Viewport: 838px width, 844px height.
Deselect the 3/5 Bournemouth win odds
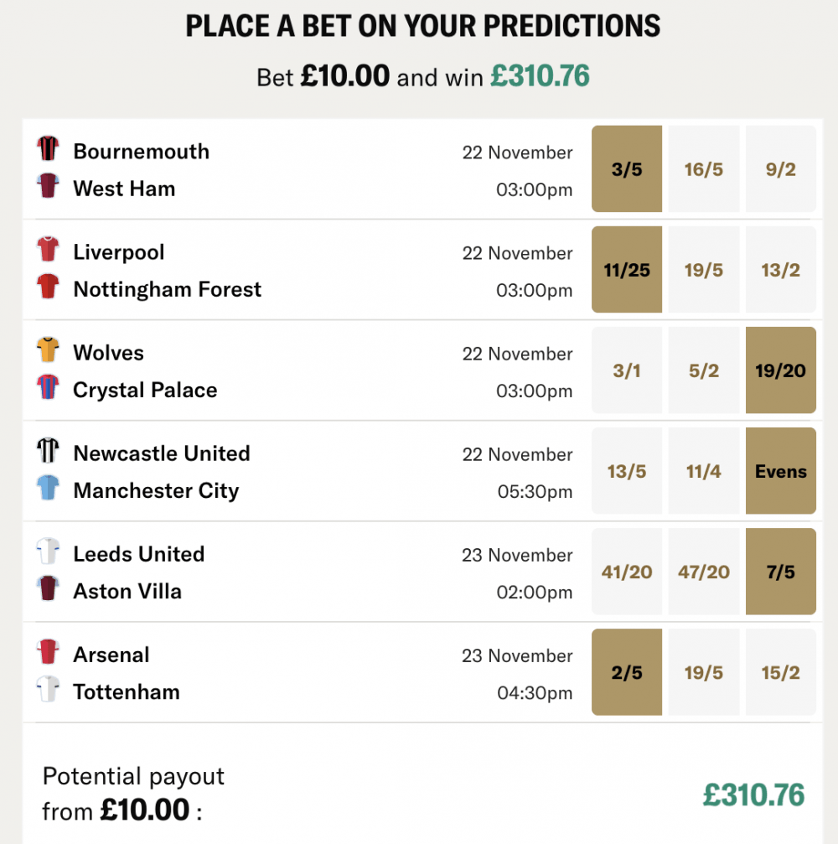tap(626, 168)
